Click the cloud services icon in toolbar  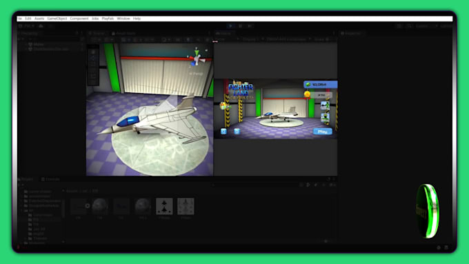coord(41,26)
